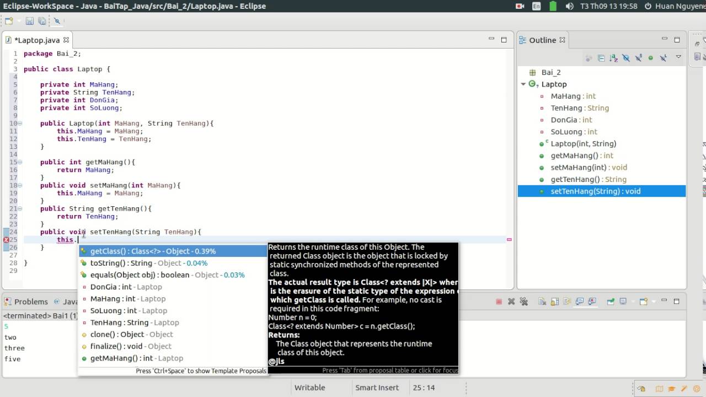Click the Tutorials graduation cap icon
The image size is (706, 397).
coord(671,388)
